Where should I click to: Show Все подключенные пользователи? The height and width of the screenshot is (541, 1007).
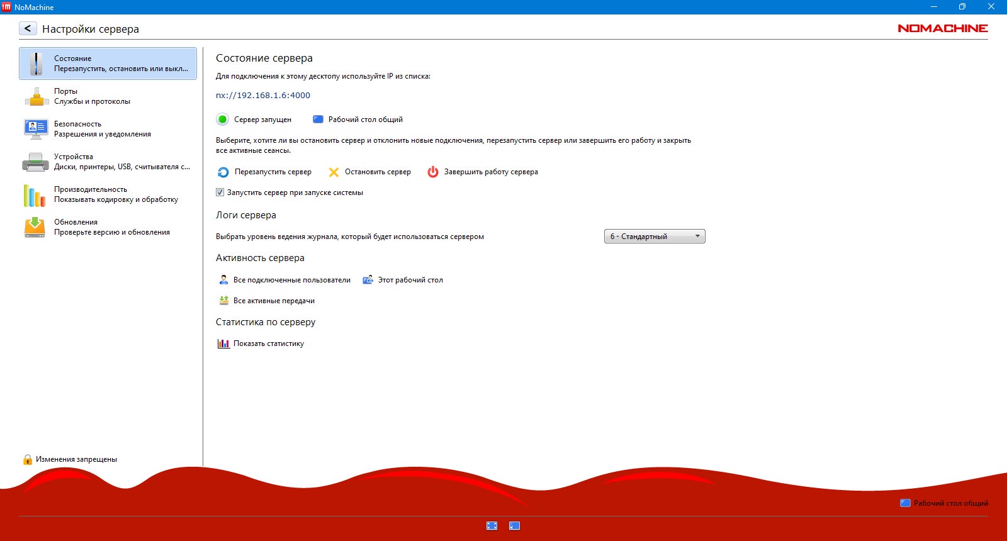[284, 280]
